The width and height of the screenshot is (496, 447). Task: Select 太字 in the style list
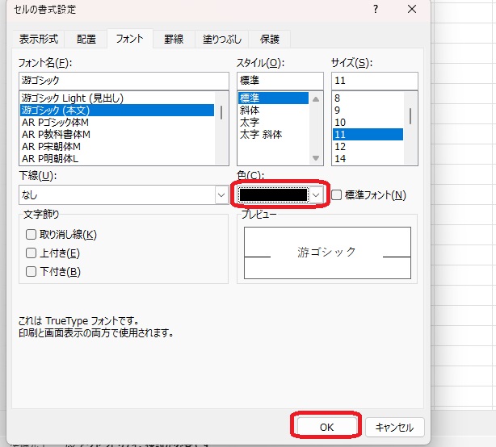(x=249, y=123)
